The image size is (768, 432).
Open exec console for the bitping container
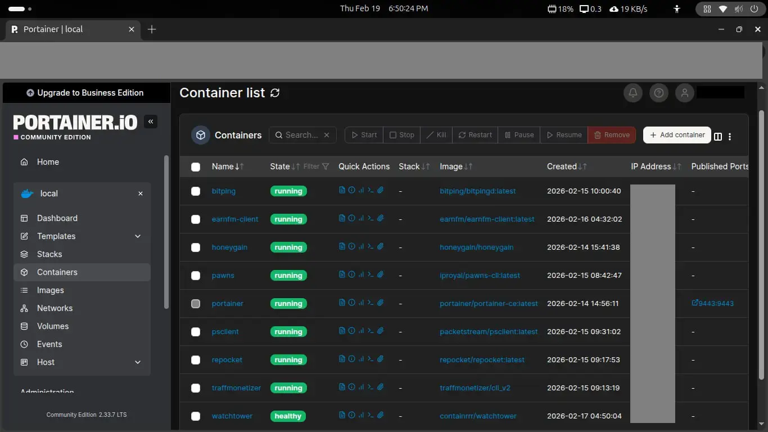[x=371, y=190]
